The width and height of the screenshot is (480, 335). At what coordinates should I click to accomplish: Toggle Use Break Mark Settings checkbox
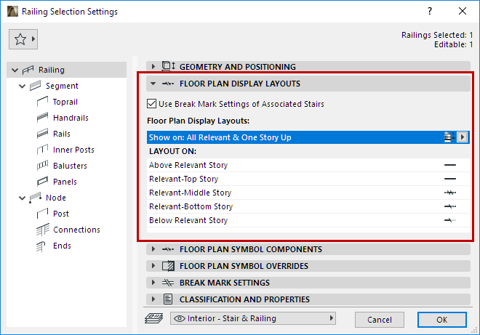pos(152,104)
